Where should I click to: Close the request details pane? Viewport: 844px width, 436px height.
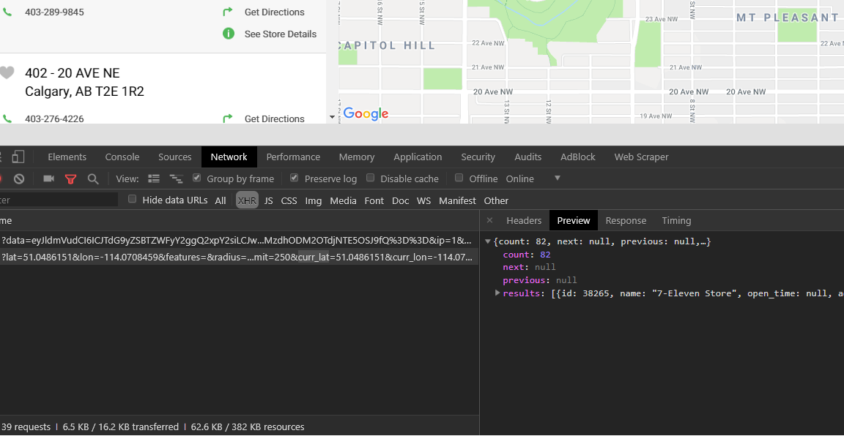[x=489, y=220]
